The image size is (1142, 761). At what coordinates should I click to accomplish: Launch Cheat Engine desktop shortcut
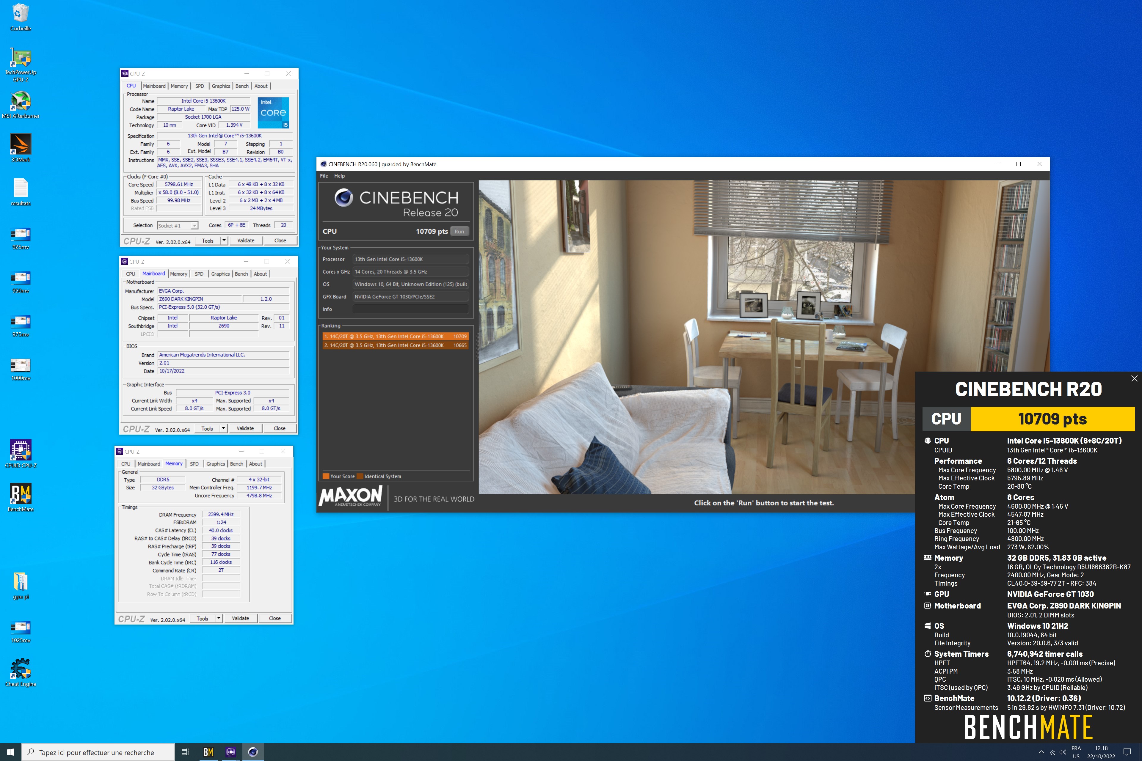click(x=21, y=672)
